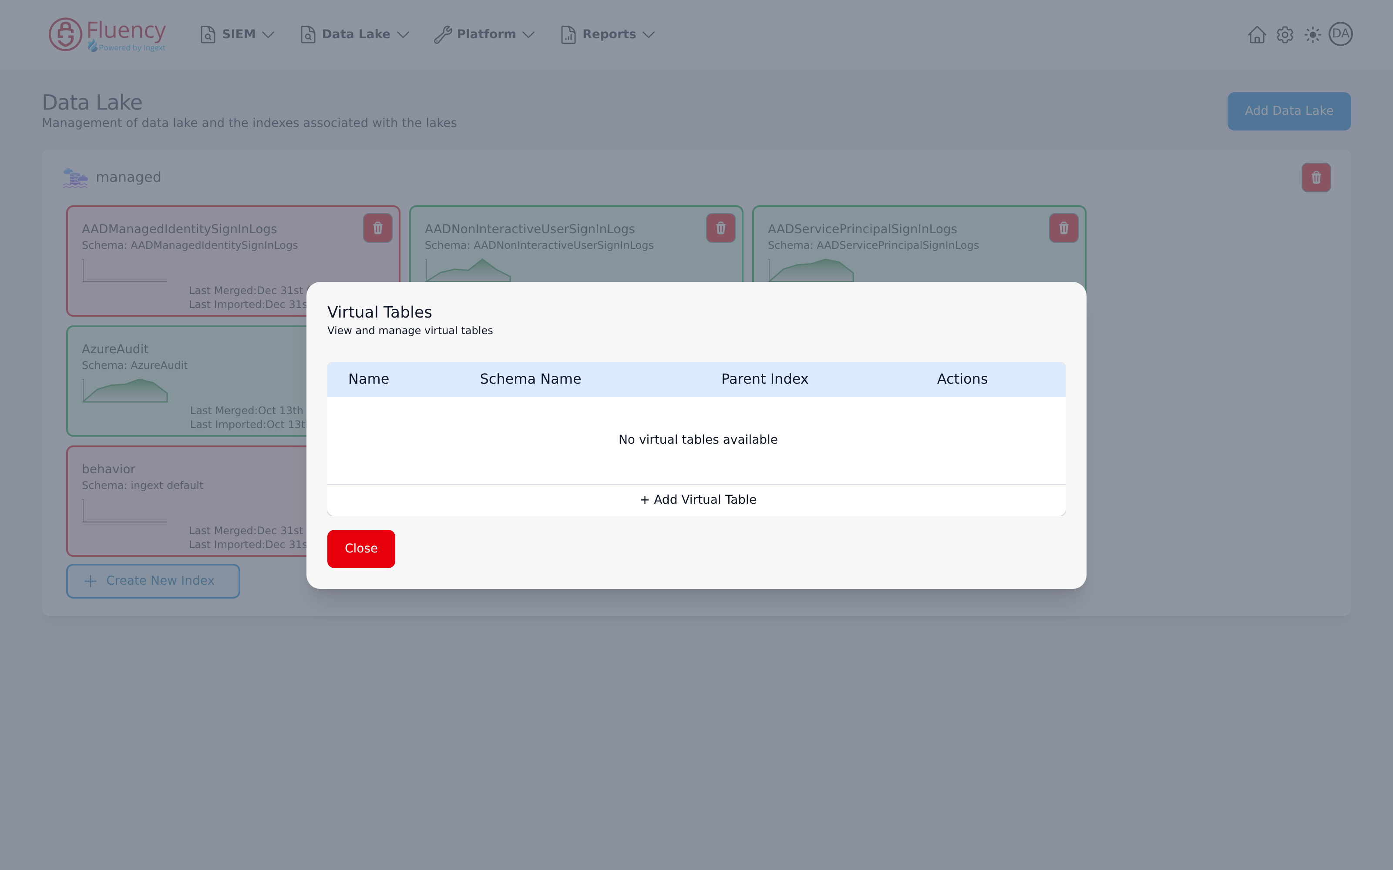Click the Actions column header
This screenshot has width=1393, height=870.
[x=962, y=379]
